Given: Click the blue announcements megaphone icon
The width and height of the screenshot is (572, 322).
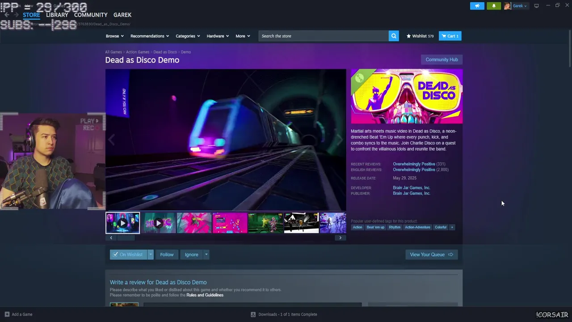Looking at the screenshot, I should [x=477, y=6].
